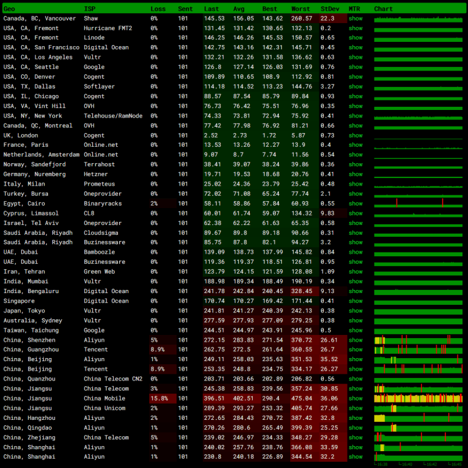Image resolution: width=468 pixels, height=468 pixels.
Task: Open the MTR show link for UK, London
Action: tap(355, 136)
